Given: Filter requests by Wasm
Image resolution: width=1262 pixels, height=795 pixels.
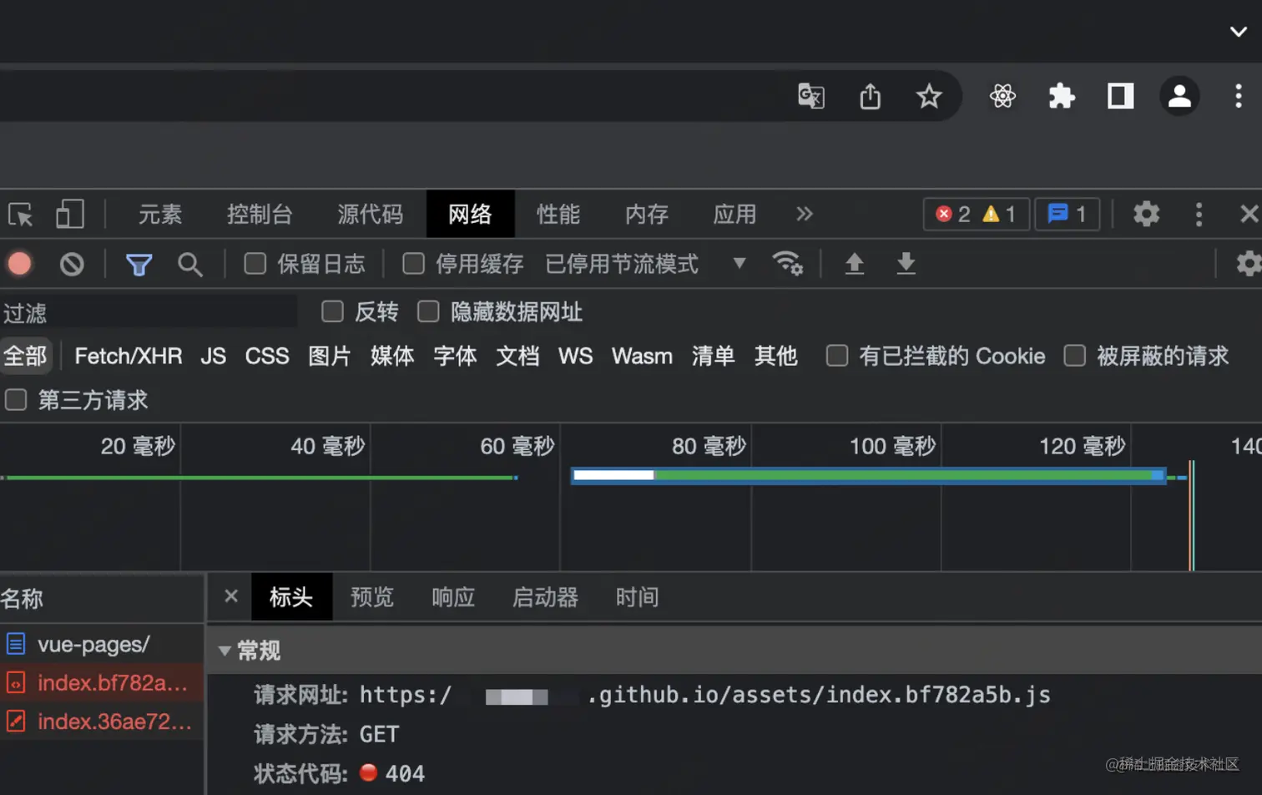Looking at the screenshot, I should [642, 356].
